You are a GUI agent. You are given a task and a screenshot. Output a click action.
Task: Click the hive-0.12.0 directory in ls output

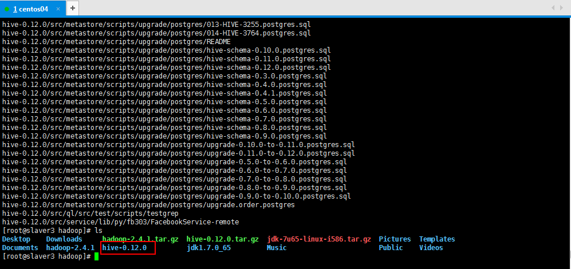[x=124, y=248]
